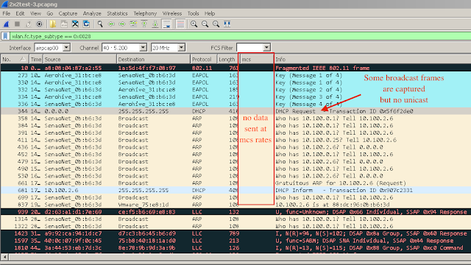The height and width of the screenshot is (265, 471).
Task: Select packet 10 Fragmented IEEE 802.11 frame
Action: pyautogui.click(x=235, y=68)
